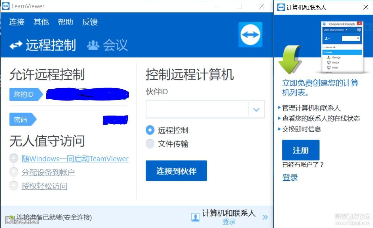Click inside the 伙伴ID input field
This screenshot has width=373, height=228.
[x=197, y=109]
